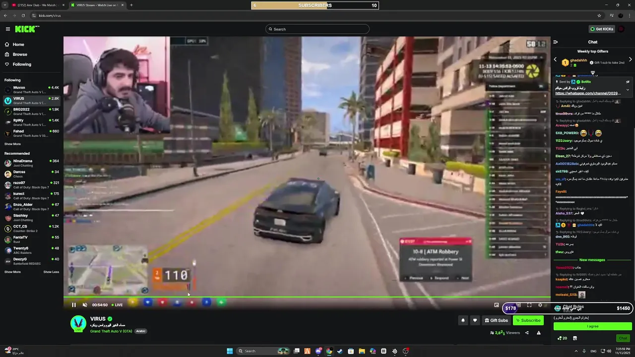The height and width of the screenshot is (357, 635).
Task: Open Darcss Chess channel
Action: pyautogui.click(x=32, y=174)
